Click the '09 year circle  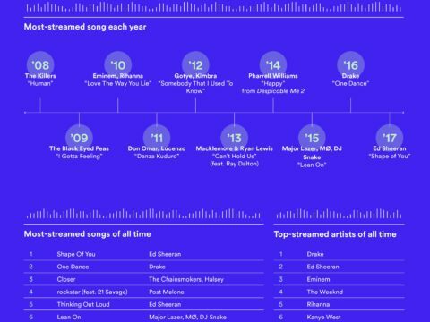pyautogui.click(x=79, y=138)
